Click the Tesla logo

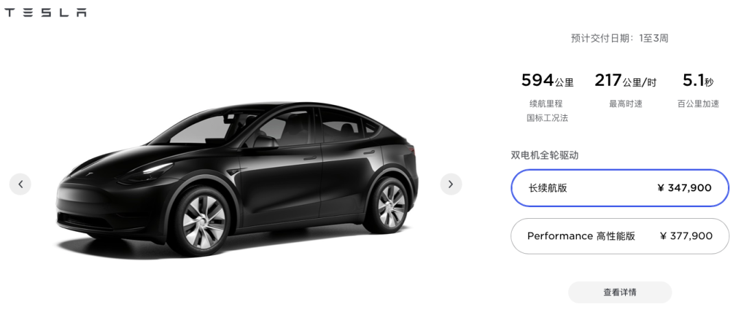point(45,13)
